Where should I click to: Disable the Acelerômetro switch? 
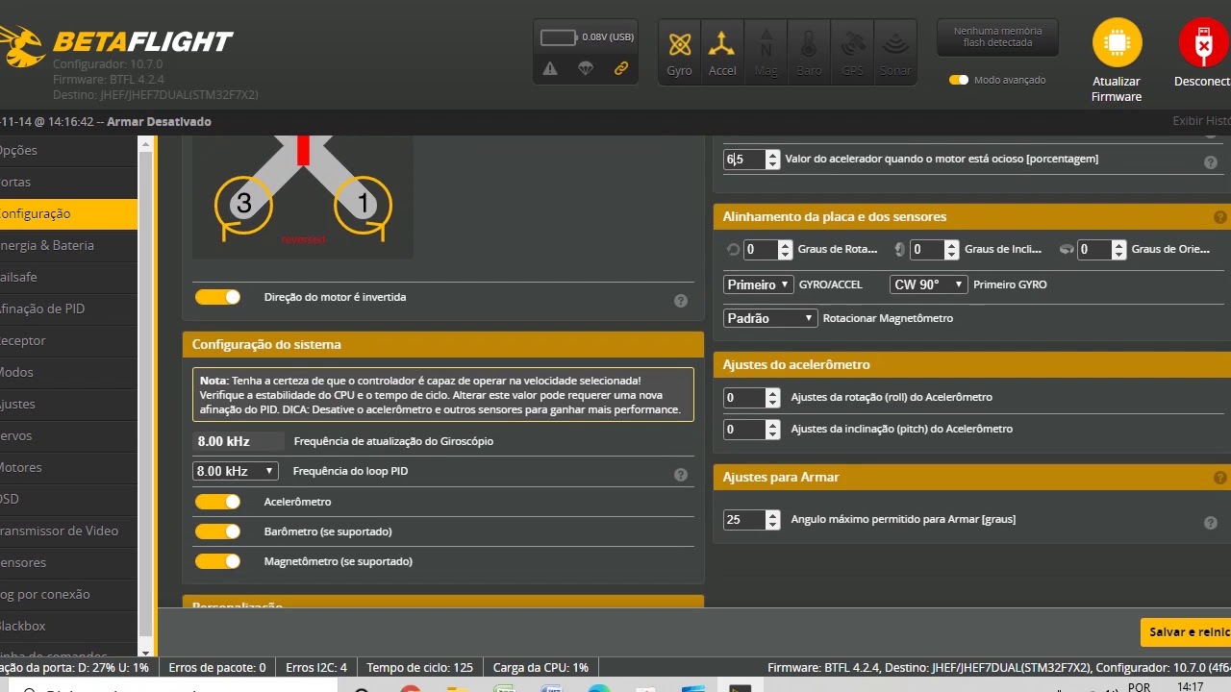218,502
